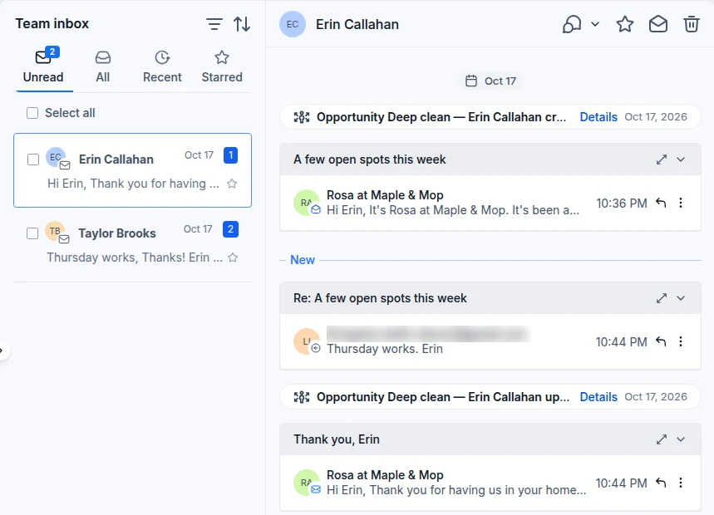Click the assign conversation icon in header

point(572,24)
